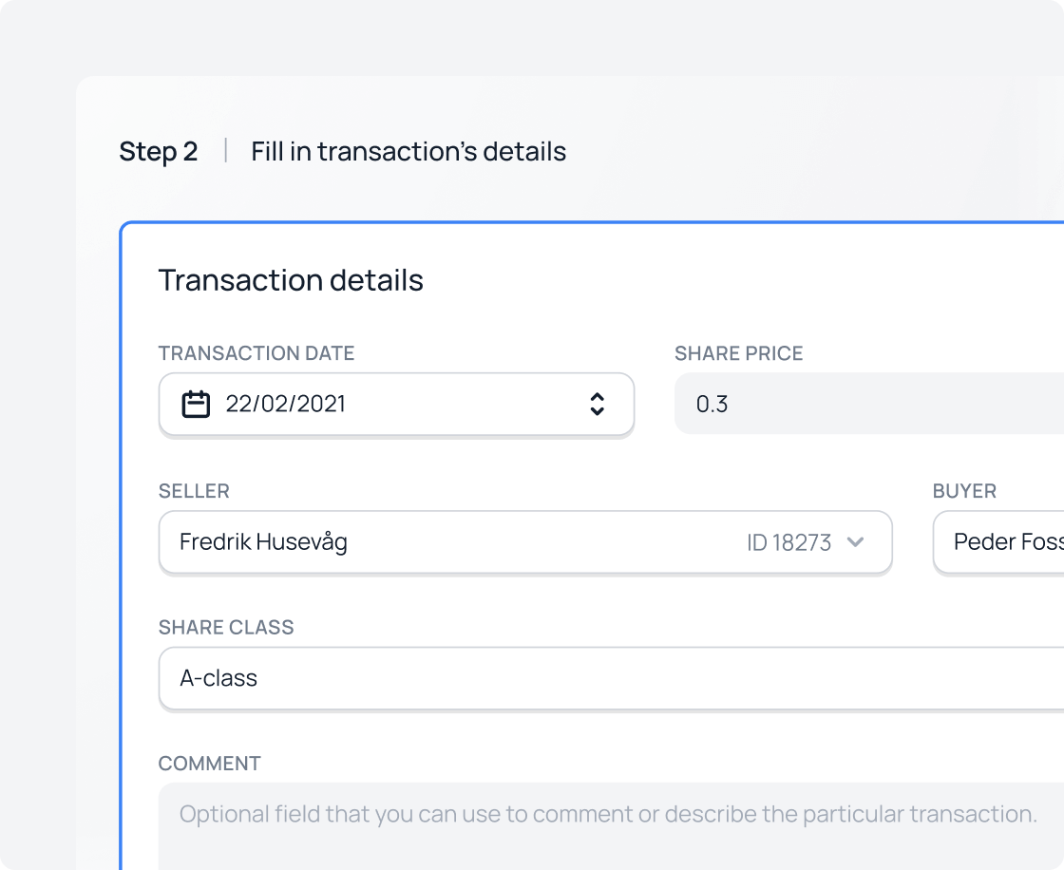Click the calendar icon in Transaction Date
The image size is (1064, 870).
point(196,404)
